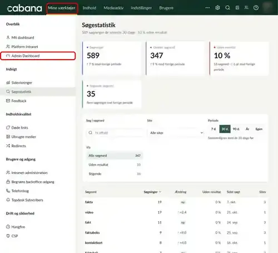The height and width of the screenshot is (253, 278).
Task: Click the CSP shield icon
Action: click(x=8, y=236)
